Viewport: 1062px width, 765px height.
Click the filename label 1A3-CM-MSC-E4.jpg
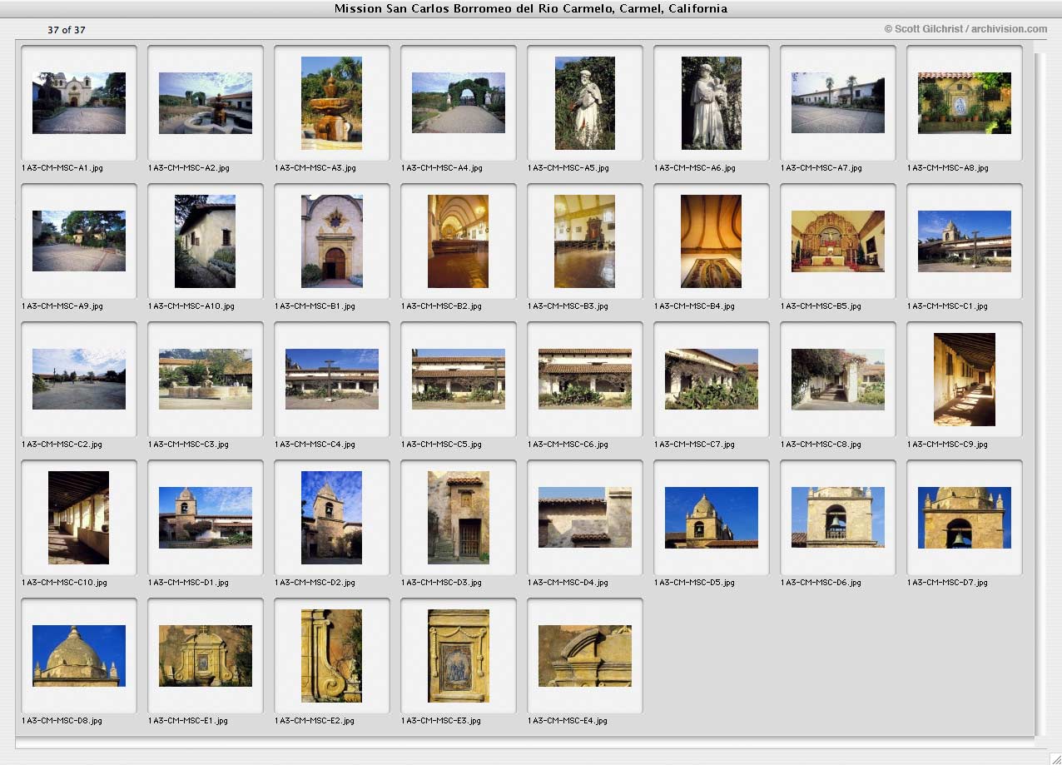pyautogui.click(x=568, y=721)
